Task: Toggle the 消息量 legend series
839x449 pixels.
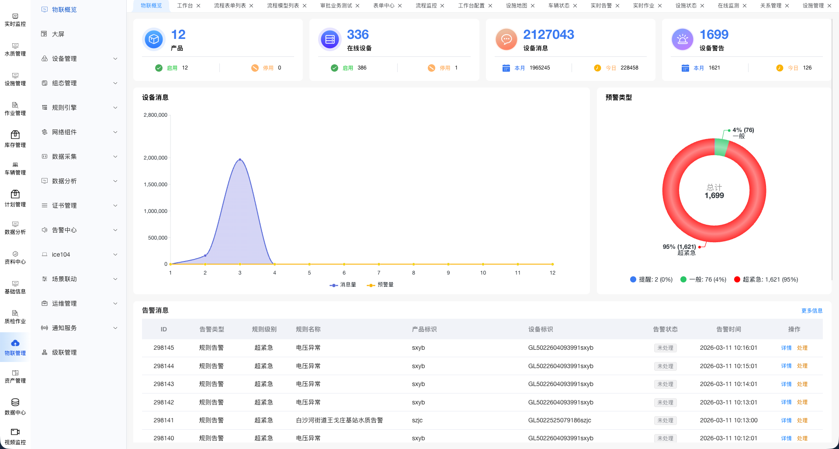Action: click(343, 285)
